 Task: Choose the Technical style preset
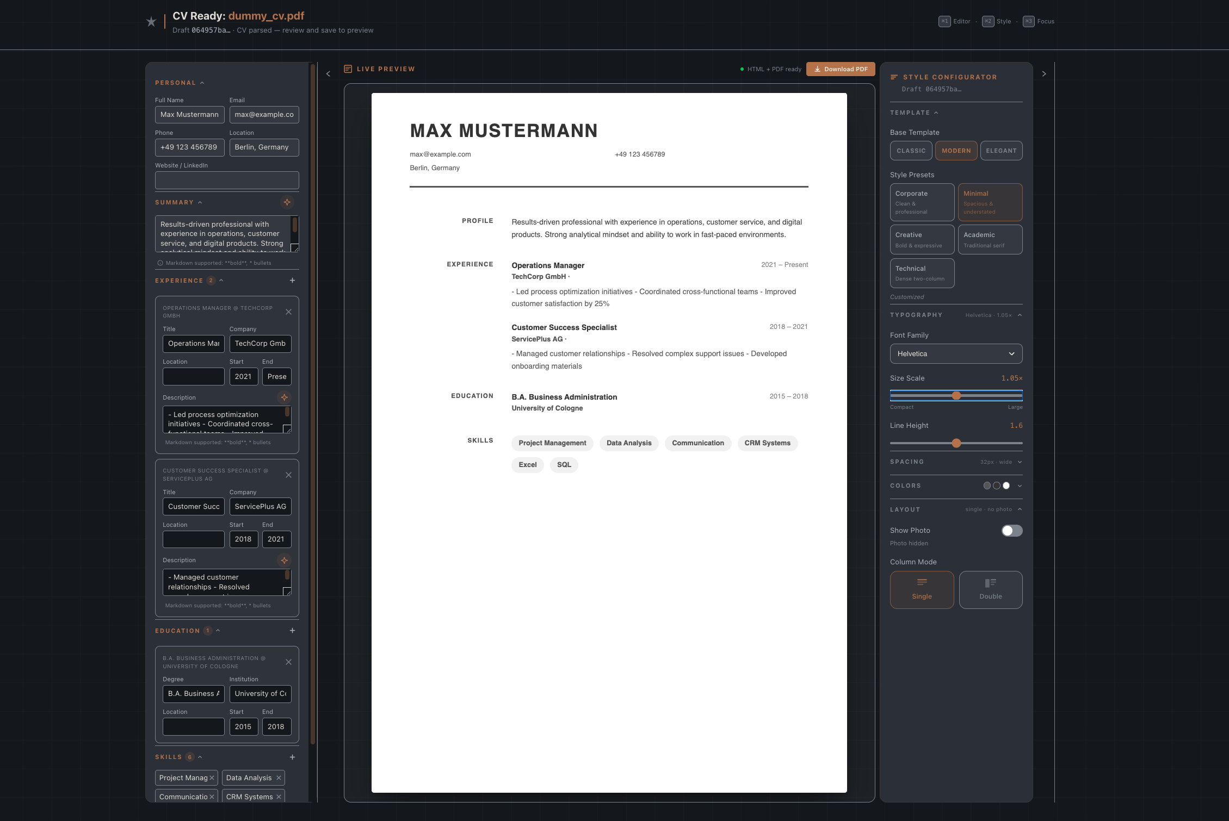click(x=922, y=273)
